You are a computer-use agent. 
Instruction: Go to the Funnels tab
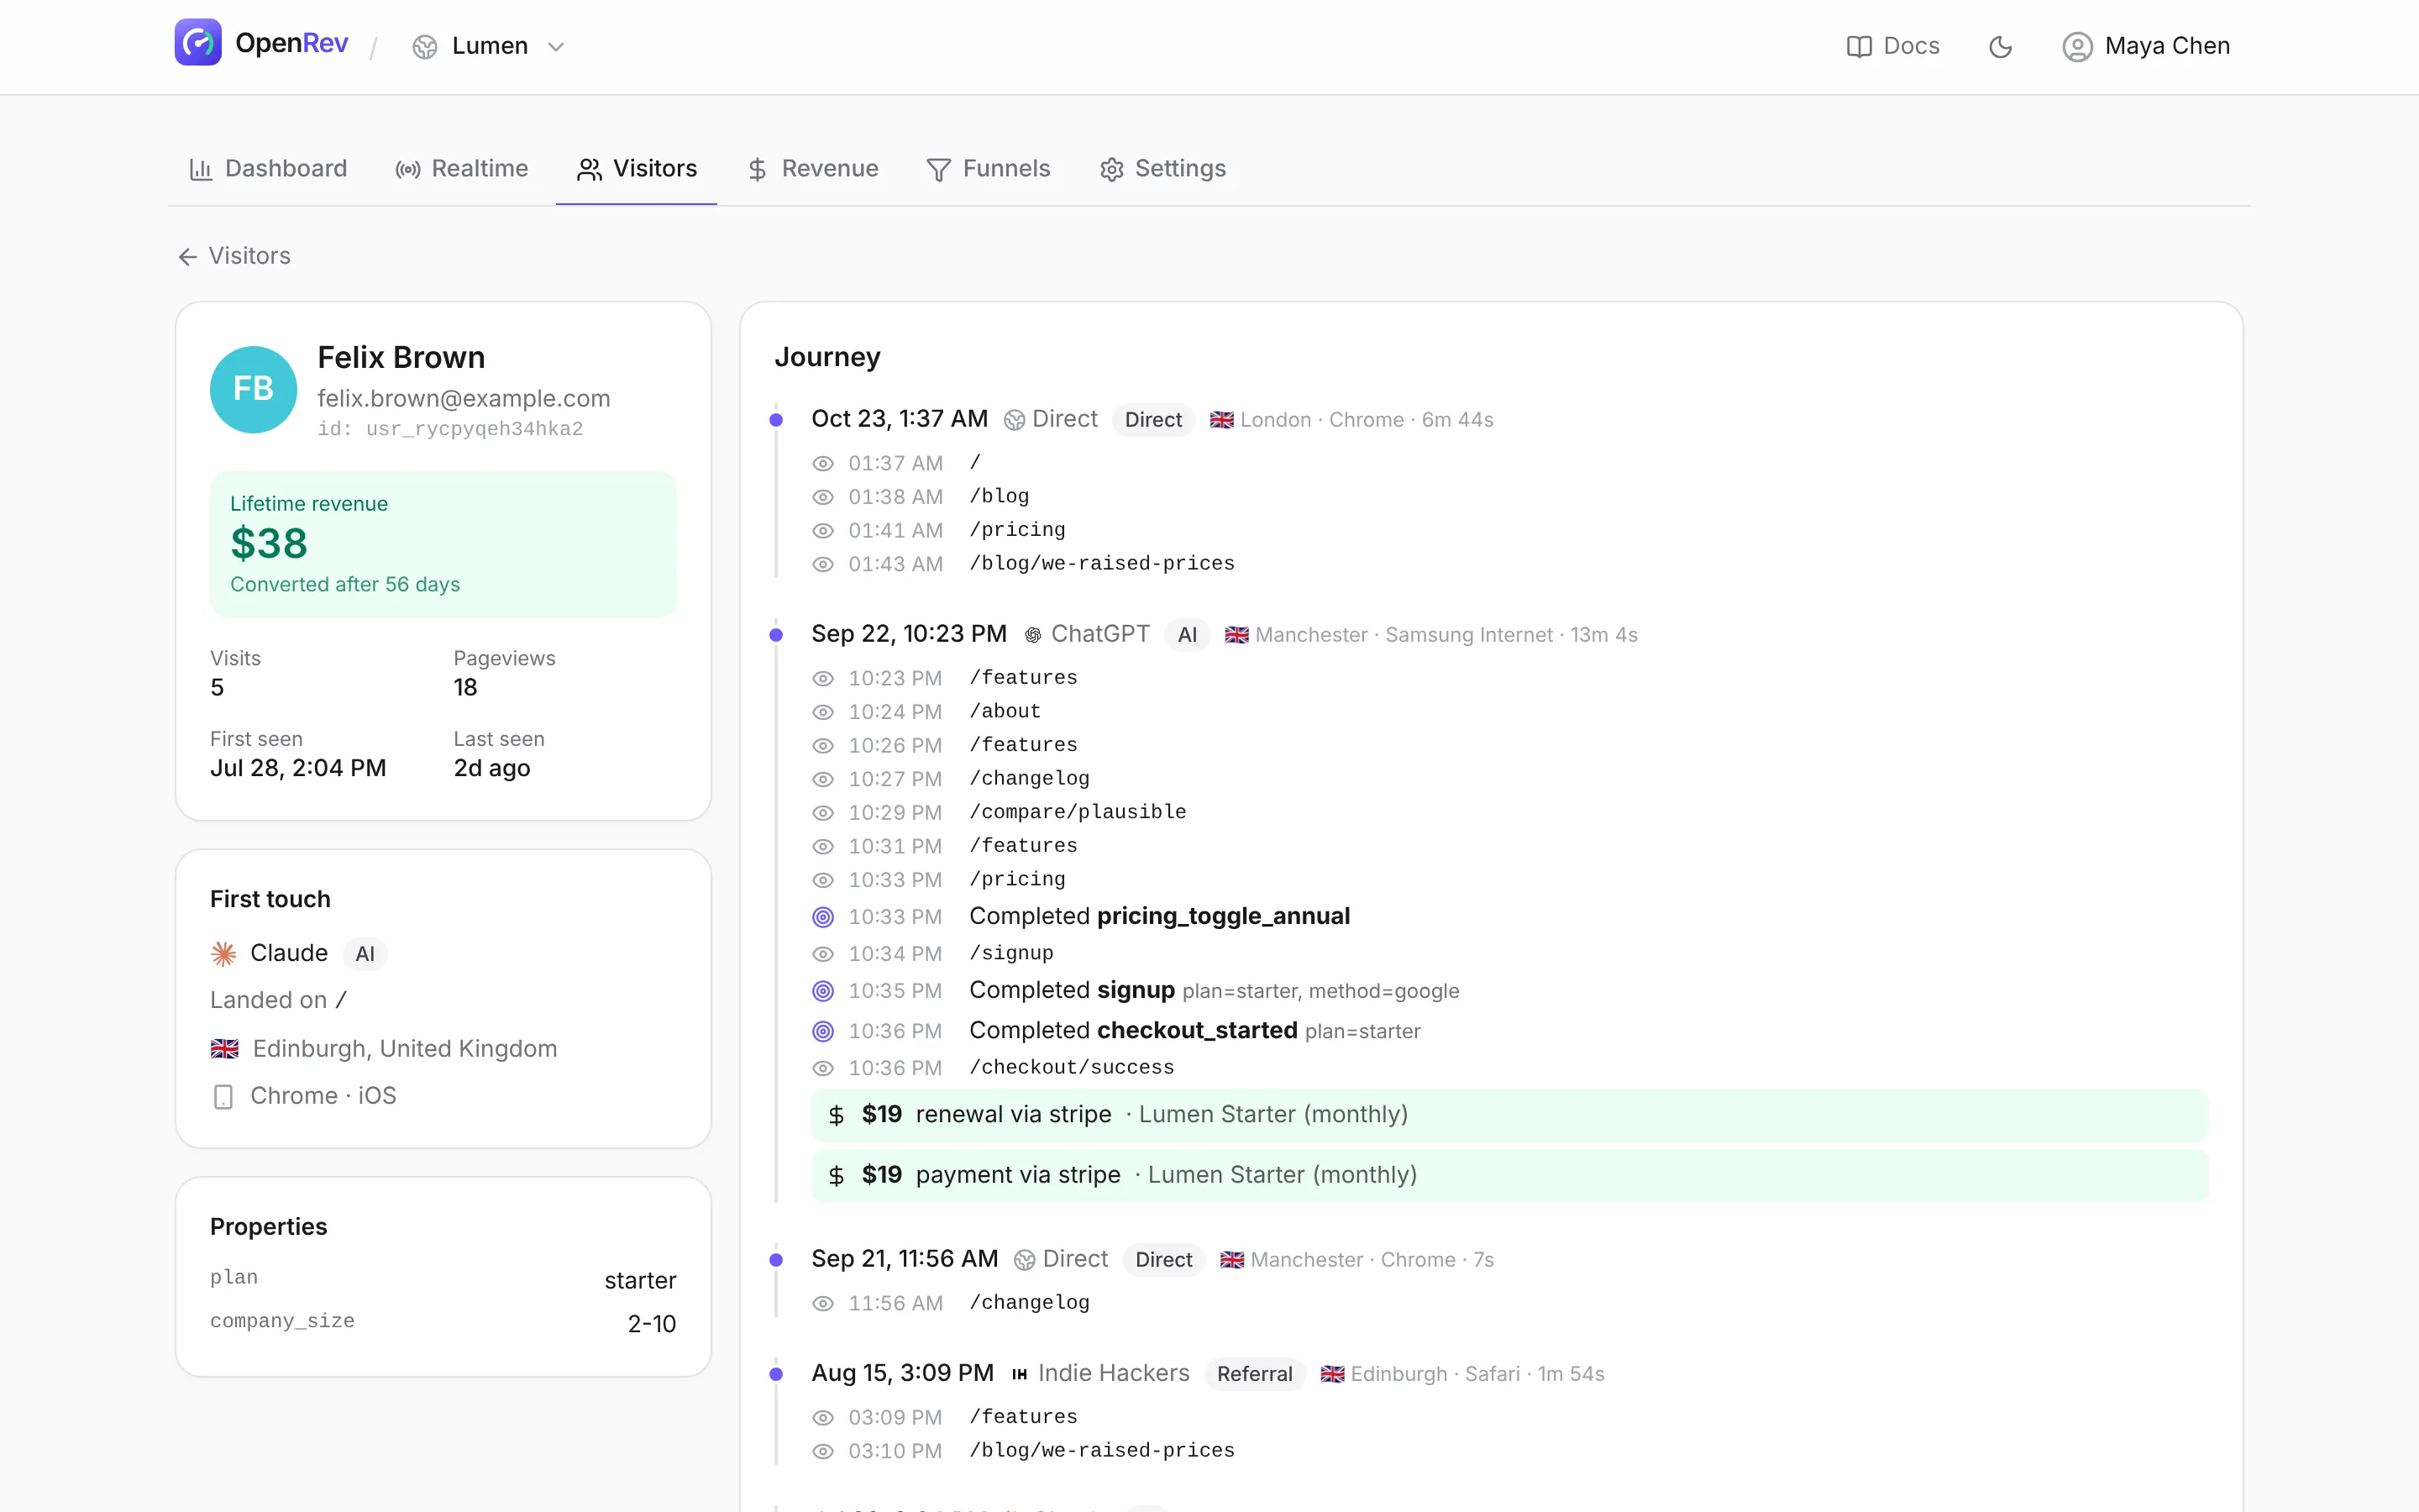[x=988, y=168]
